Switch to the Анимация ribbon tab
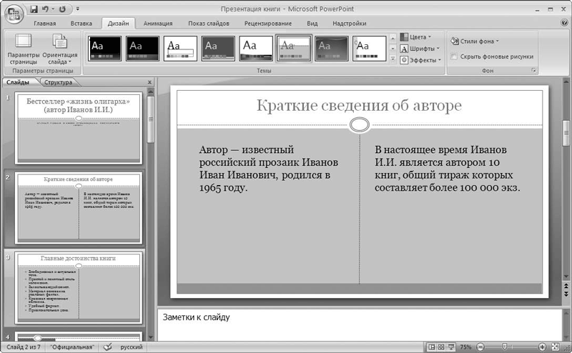572x353 pixels. tap(157, 23)
